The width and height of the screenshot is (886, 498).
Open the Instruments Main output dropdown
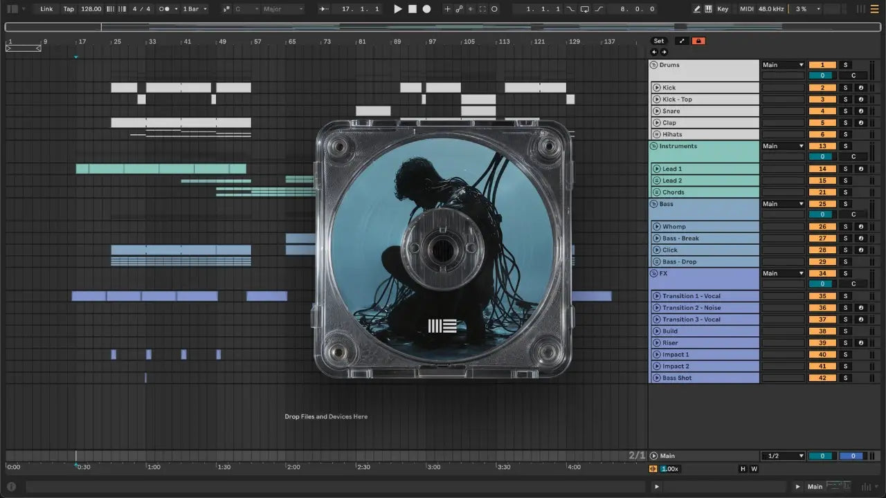tap(783, 146)
